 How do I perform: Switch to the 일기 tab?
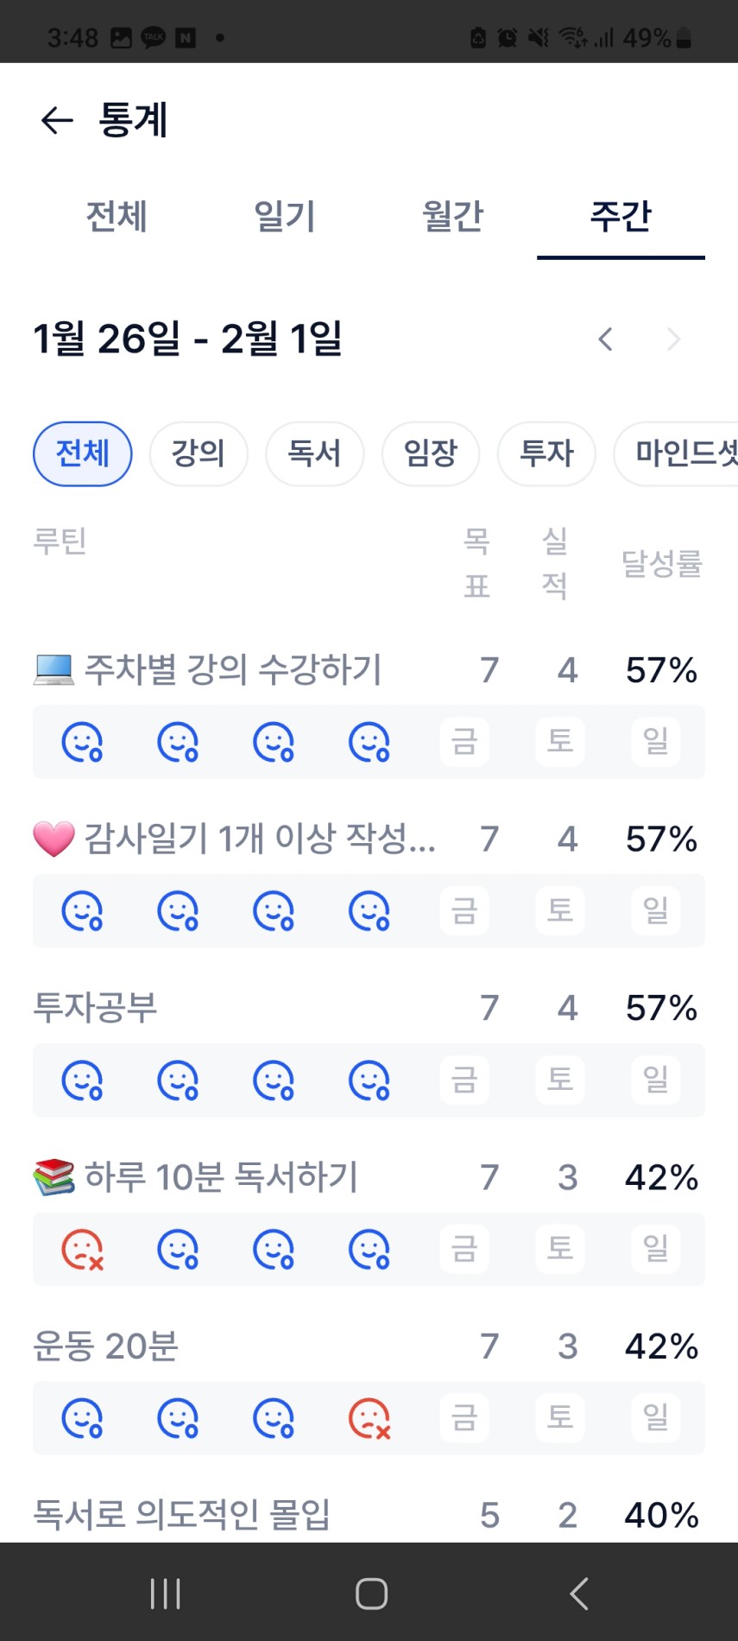click(285, 216)
